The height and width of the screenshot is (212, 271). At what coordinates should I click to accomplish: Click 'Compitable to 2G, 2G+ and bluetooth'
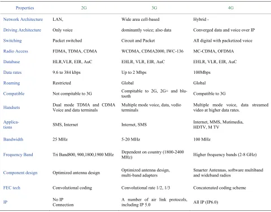pyautogui.click(x=154, y=94)
